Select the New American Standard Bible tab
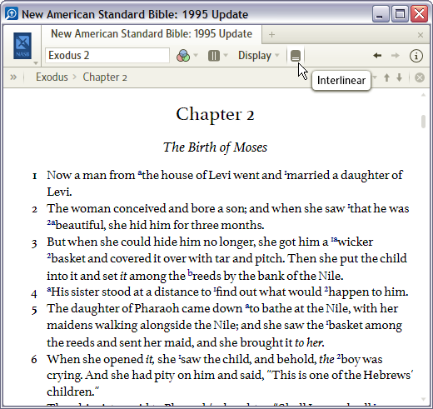The image size is (433, 409). coord(152,34)
